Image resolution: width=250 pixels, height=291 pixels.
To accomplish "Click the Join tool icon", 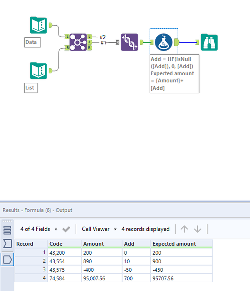I will (78, 42).
